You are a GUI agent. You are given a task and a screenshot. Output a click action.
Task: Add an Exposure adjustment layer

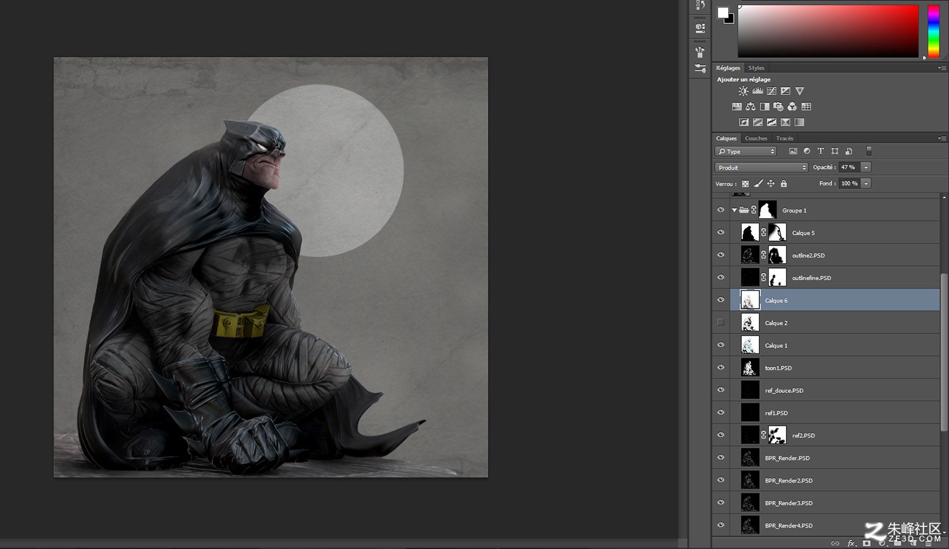785,91
